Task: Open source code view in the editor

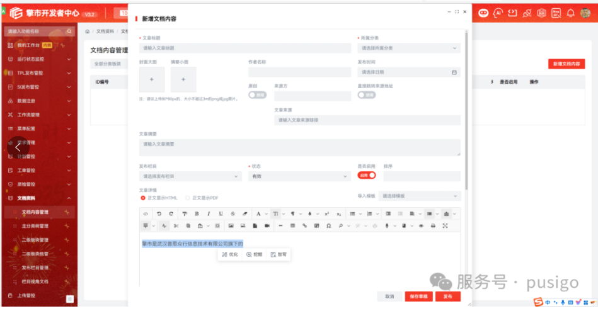Action: pyautogui.click(x=146, y=214)
